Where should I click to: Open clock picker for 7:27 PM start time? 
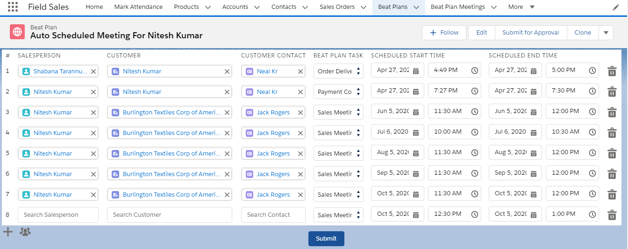click(475, 91)
